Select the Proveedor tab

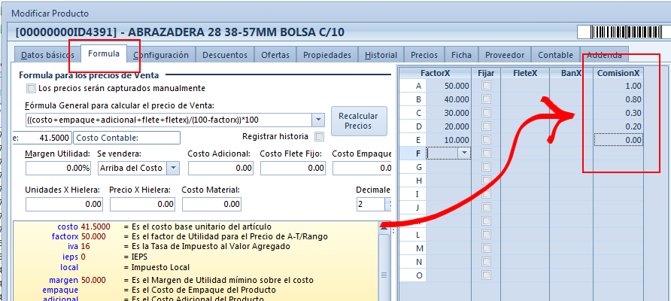click(505, 55)
